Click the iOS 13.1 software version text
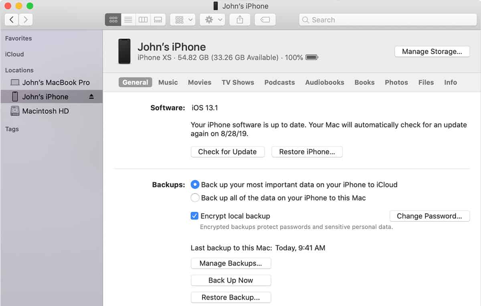This screenshot has width=481, height=306. [204, 108]
